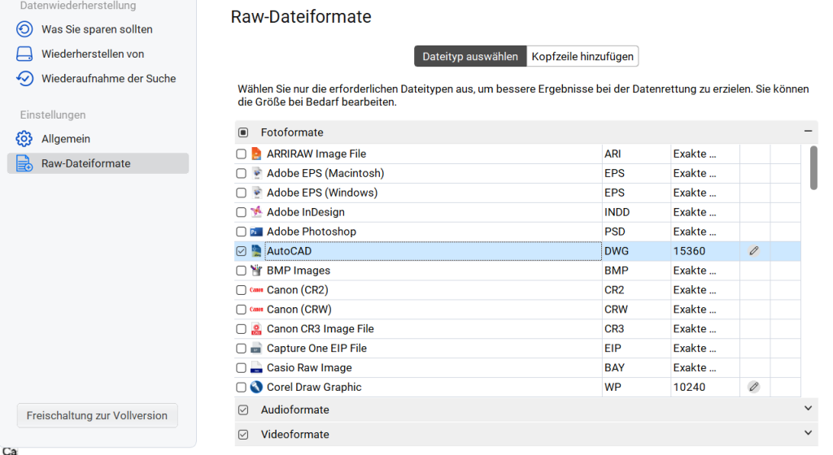
Task: Switch to 'Dateityp auswählen' tab
Action: (x=470, y=56)
